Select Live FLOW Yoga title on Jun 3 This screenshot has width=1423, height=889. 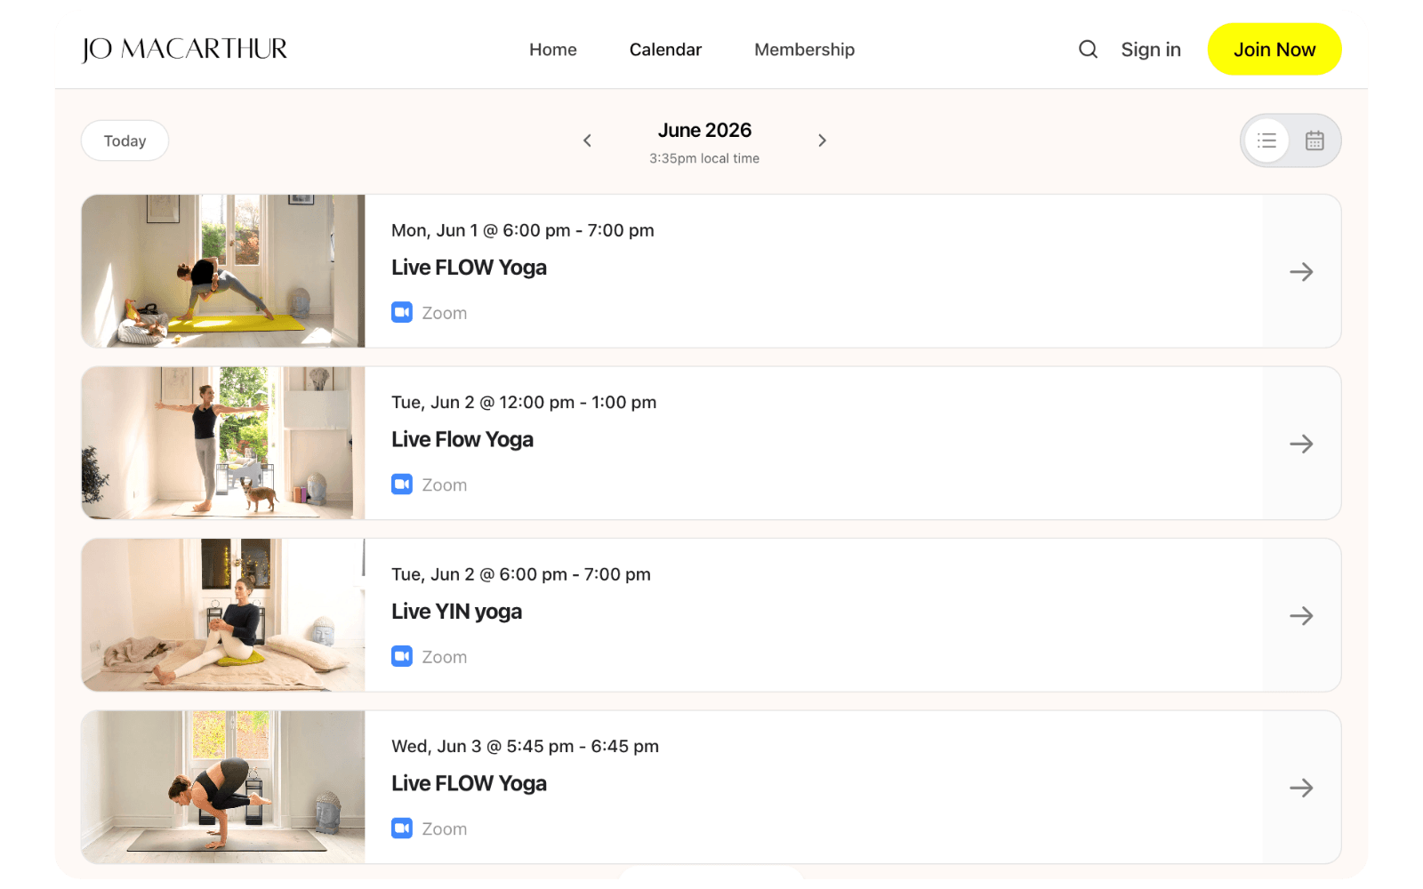point(469,784)
